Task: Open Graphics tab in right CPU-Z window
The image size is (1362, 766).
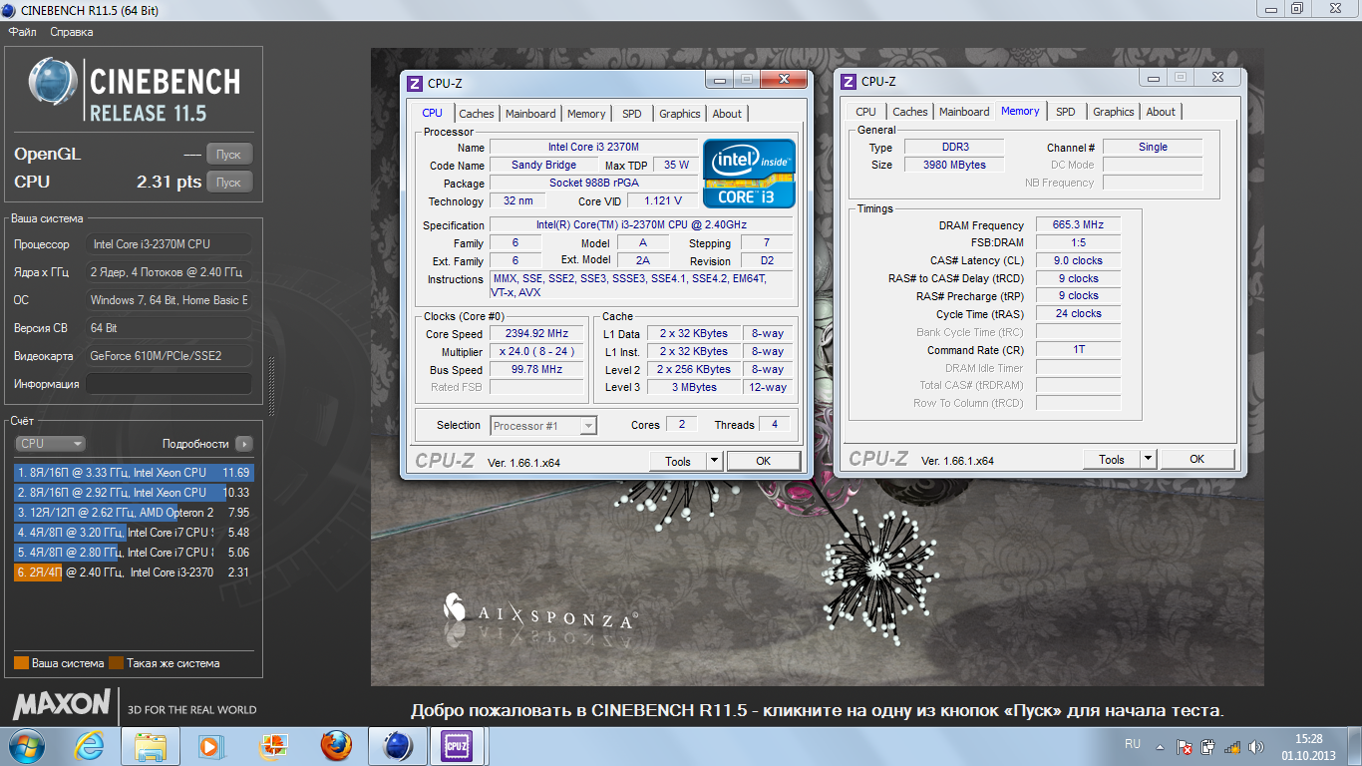Action: coord(1114,112)
